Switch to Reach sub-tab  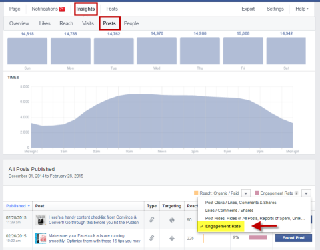tap(66, 23)
